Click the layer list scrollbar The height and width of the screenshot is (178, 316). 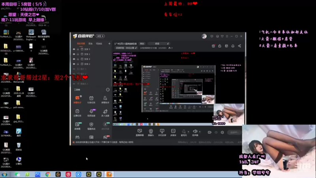click(111, 73)
